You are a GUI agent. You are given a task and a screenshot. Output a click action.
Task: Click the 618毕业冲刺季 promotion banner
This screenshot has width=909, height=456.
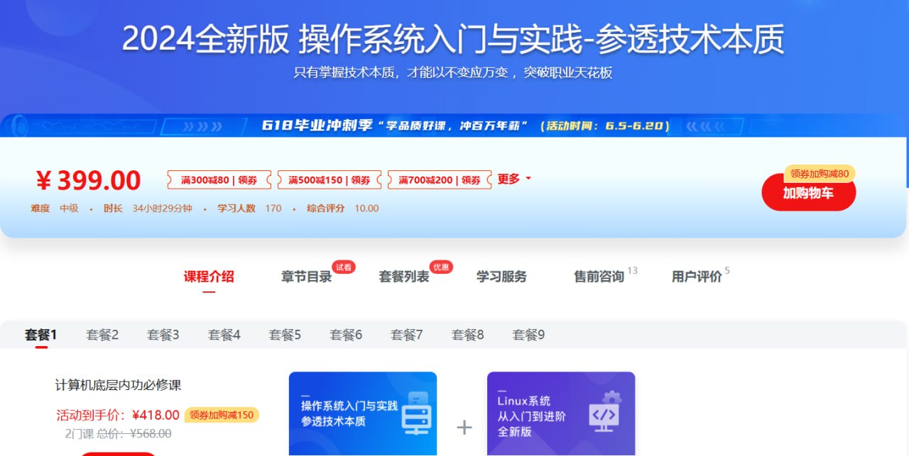point(454,126)
